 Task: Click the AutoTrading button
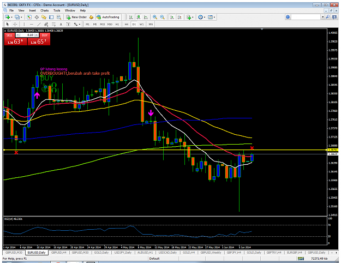click(108, 17)
